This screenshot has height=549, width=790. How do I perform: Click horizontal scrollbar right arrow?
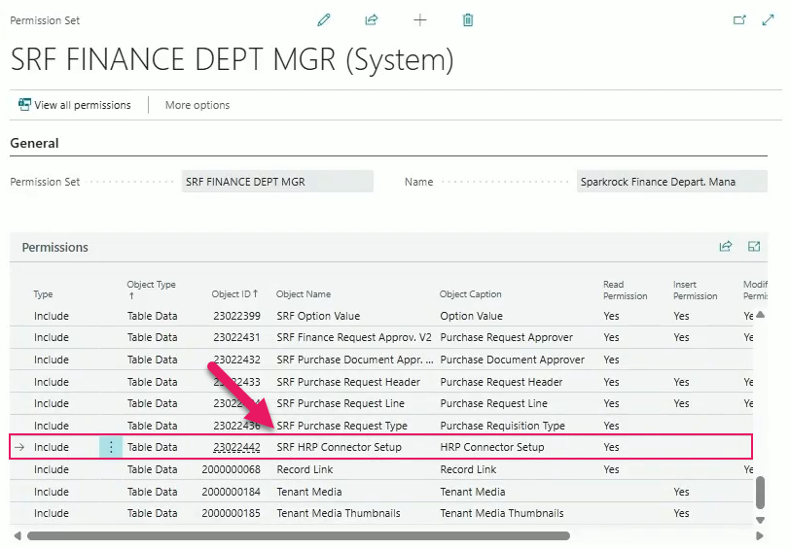759,535
